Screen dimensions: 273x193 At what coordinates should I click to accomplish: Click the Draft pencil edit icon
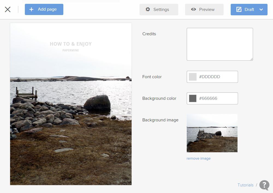(x=239, y=9)
